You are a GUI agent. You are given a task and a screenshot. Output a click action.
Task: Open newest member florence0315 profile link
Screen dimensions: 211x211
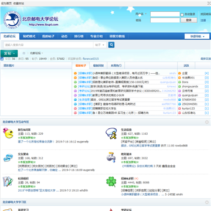(x=91, y=59)
